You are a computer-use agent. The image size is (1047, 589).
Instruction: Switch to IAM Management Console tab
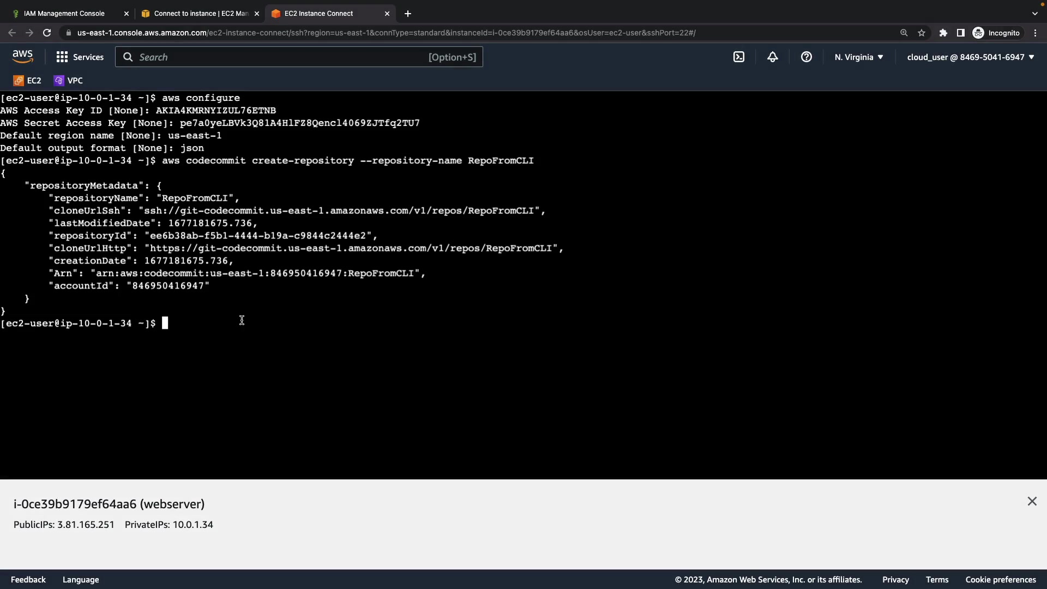tap(64, 14)
